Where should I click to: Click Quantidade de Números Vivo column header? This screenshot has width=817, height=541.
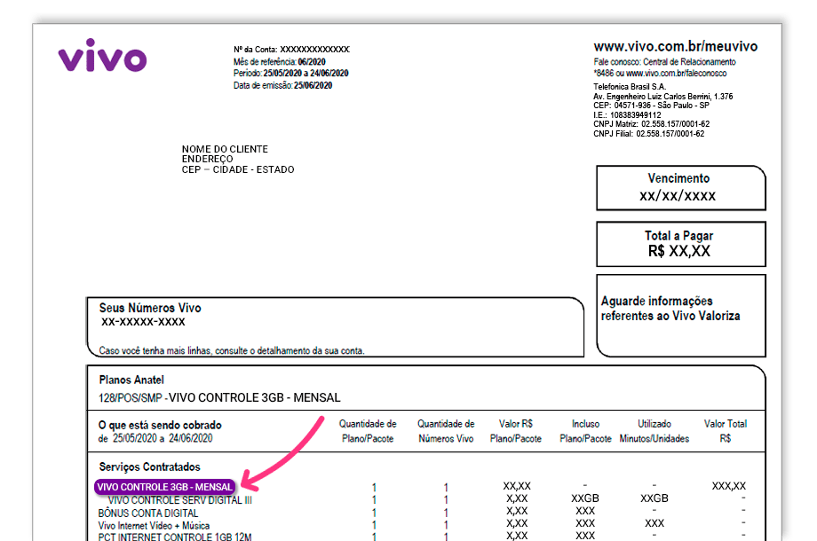coord(446,431)
